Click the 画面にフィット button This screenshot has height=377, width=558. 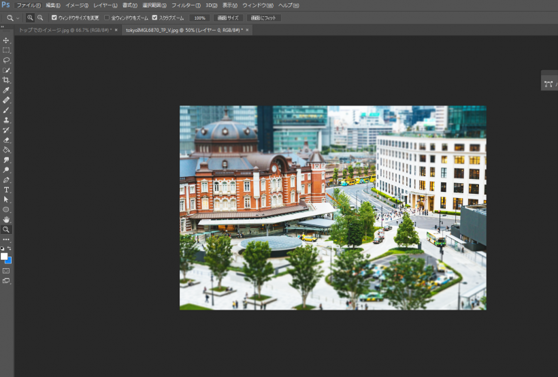(x=264, y=18)
